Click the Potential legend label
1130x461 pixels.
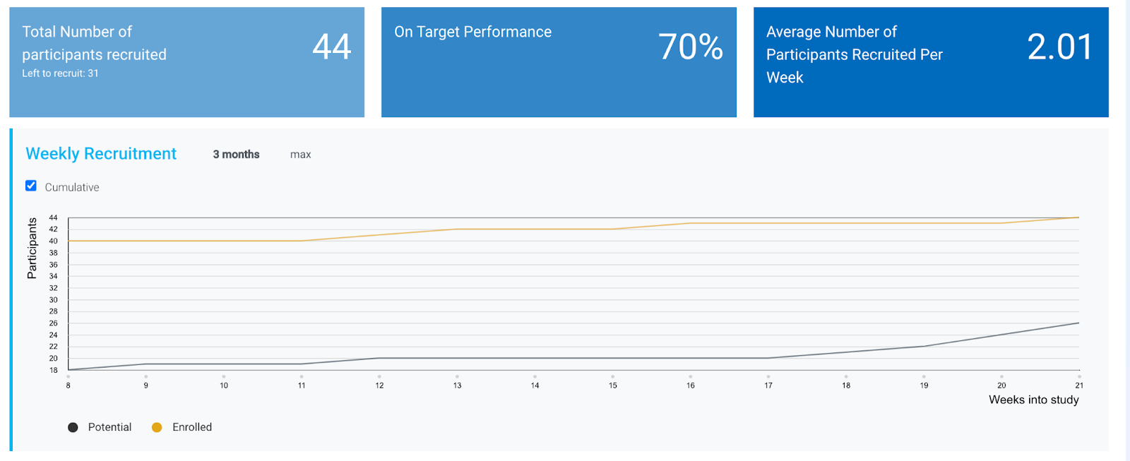[x=109, y=427]
